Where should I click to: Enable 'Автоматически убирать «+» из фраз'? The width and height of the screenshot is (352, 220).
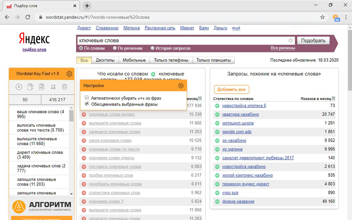pyautogui.click(x=87, y=98)
